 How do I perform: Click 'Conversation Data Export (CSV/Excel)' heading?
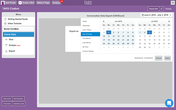pyautogui.click(x=106, y=16)
